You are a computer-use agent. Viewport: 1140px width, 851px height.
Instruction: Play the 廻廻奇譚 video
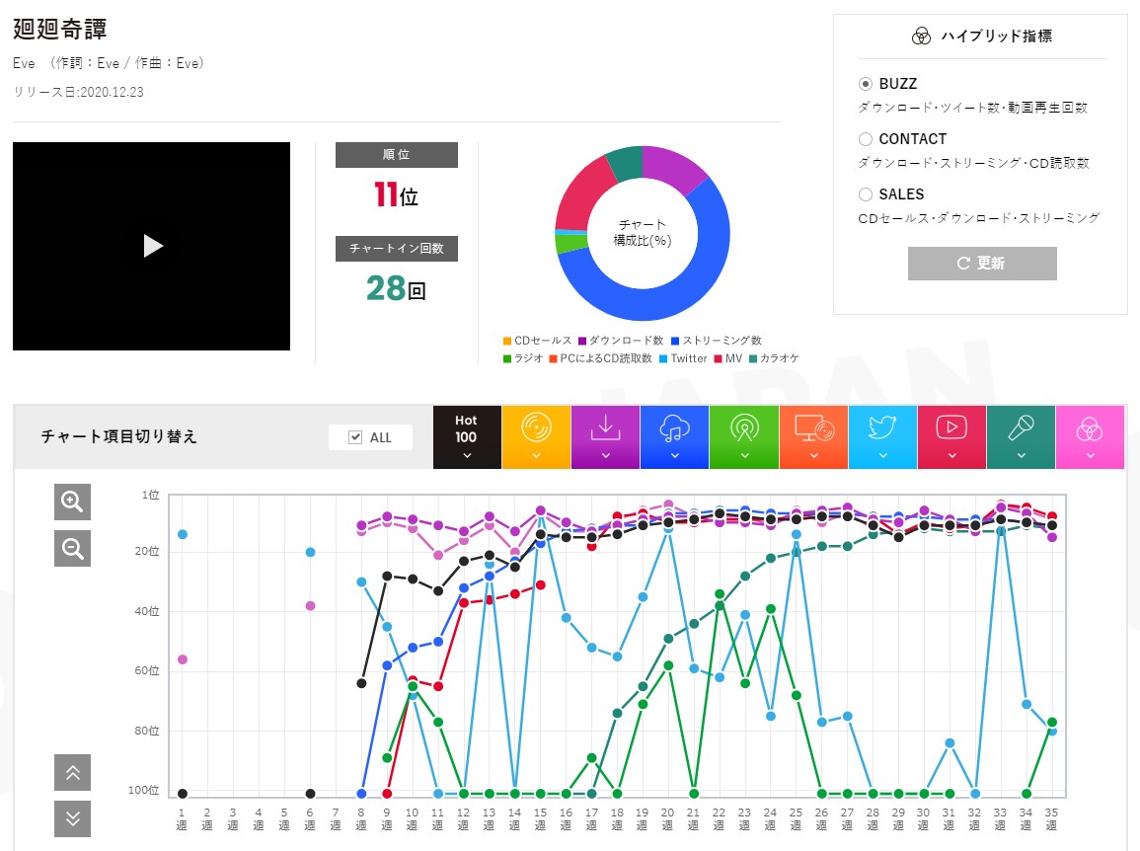click(153, 246)
